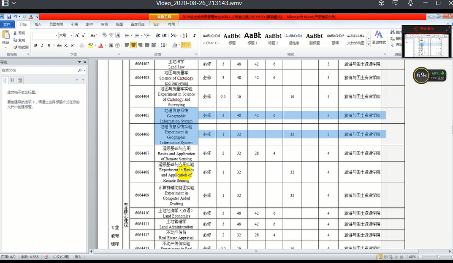Toggle italic formatting
Screen dimensions: 453x263
[42, 45]
